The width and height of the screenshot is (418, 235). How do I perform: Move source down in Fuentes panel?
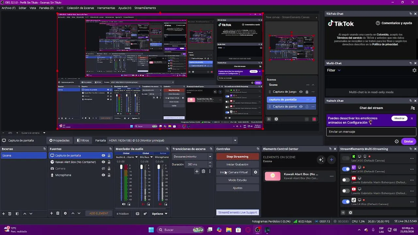tap(79, 213)
